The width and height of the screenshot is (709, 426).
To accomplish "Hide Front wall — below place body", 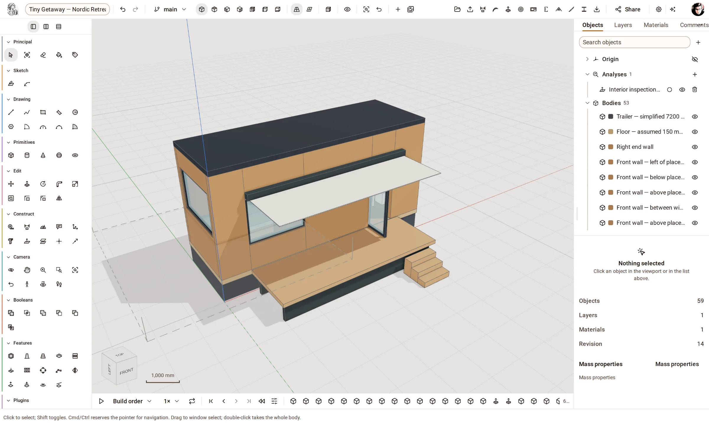I will click(x=695, y=177).
